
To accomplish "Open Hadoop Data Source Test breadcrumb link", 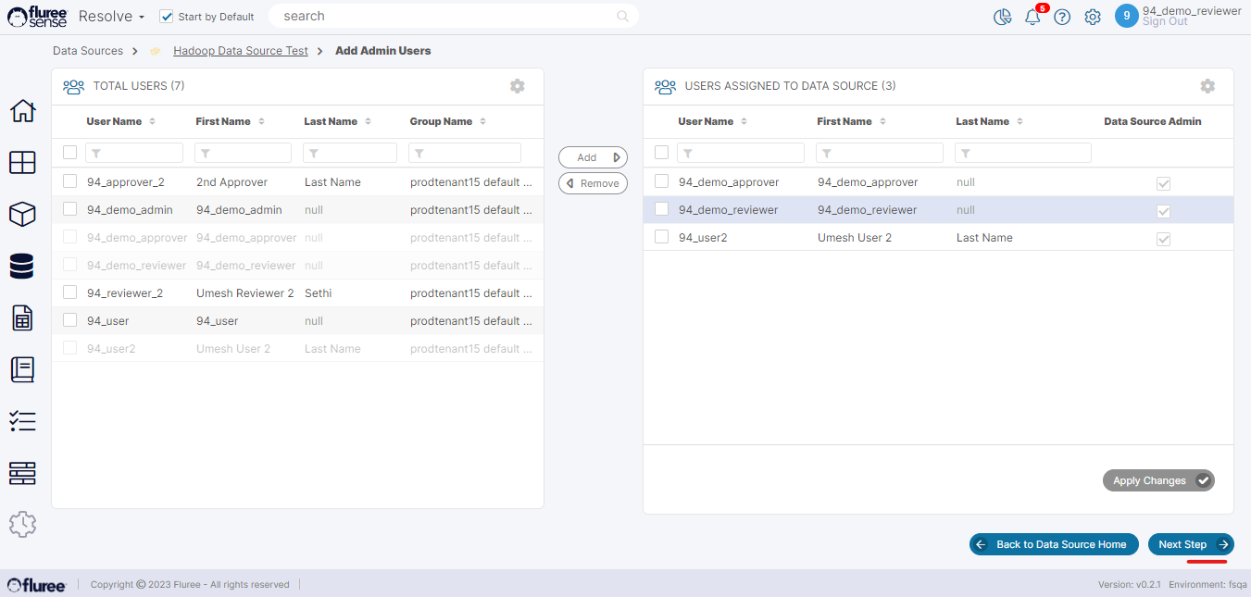I will click(x=241, y=51).
